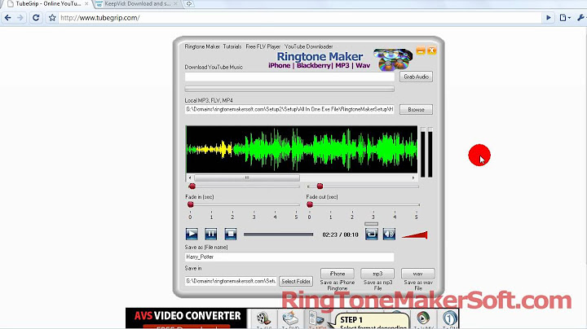Click the Download YouTube Music URL field
This screenshot has height=329, width=587.
coord(289,77)
